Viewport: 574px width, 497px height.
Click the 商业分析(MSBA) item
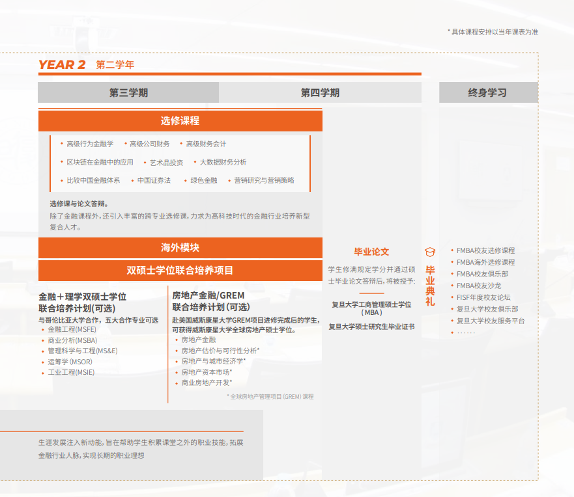[x=72, y=341]
